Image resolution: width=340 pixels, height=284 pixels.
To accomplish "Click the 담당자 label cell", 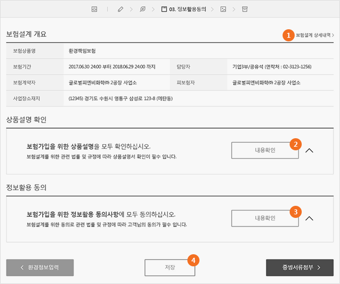I will 198,67.
